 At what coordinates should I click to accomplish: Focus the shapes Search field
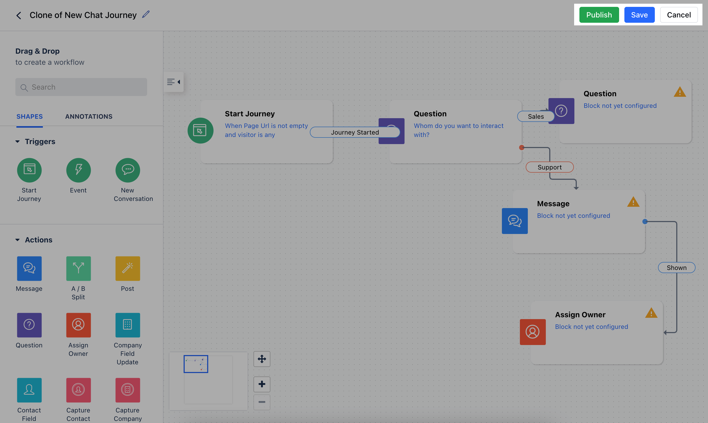point(81,87)
